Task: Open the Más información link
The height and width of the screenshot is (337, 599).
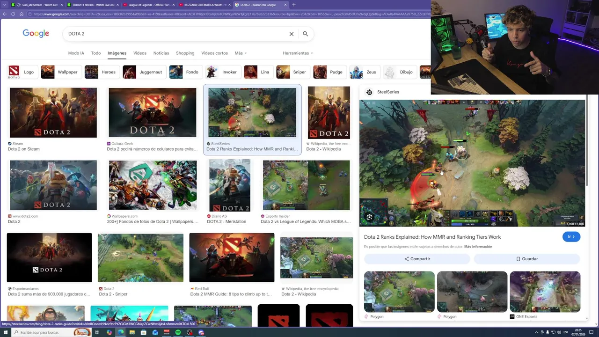Action: point(478,247)
